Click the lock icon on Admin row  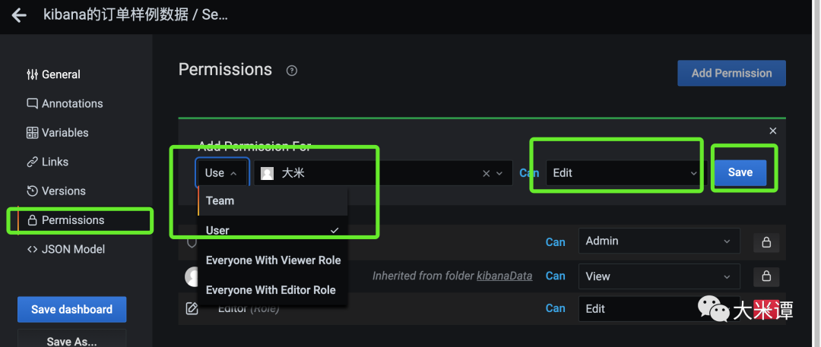[x=766, y=242]
